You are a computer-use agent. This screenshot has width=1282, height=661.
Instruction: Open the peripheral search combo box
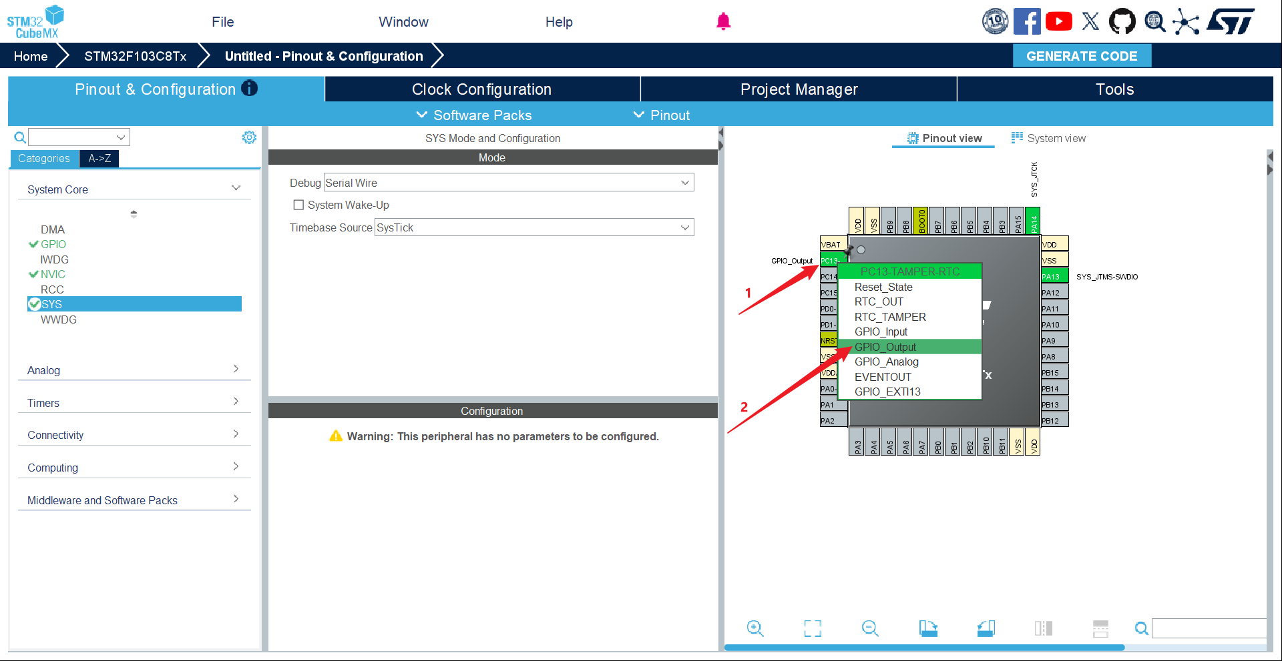tap(79, 137)
